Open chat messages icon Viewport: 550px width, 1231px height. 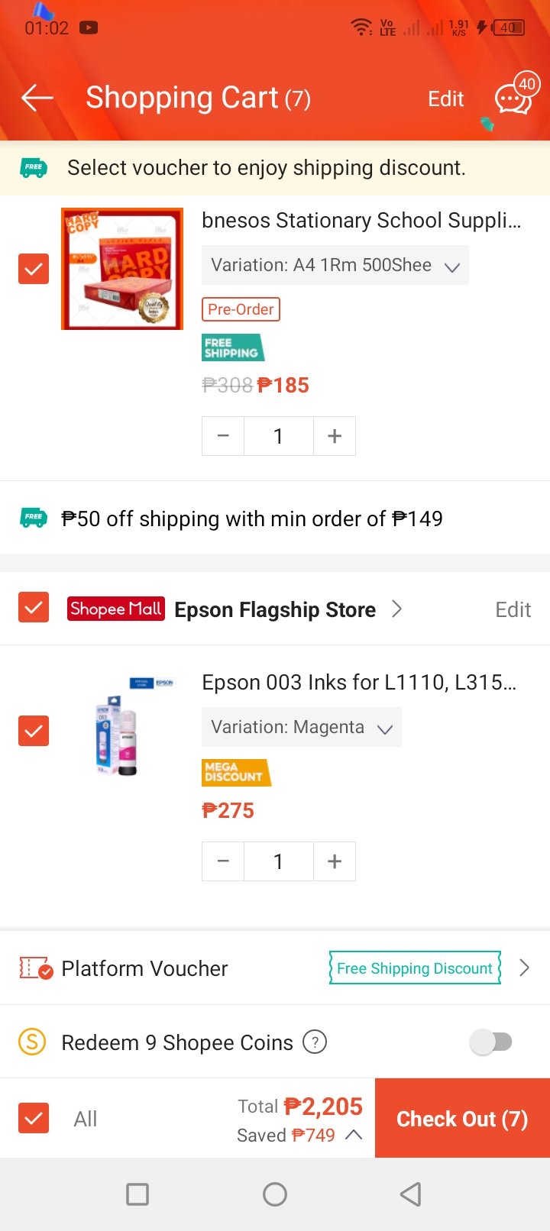coord(513,99)
